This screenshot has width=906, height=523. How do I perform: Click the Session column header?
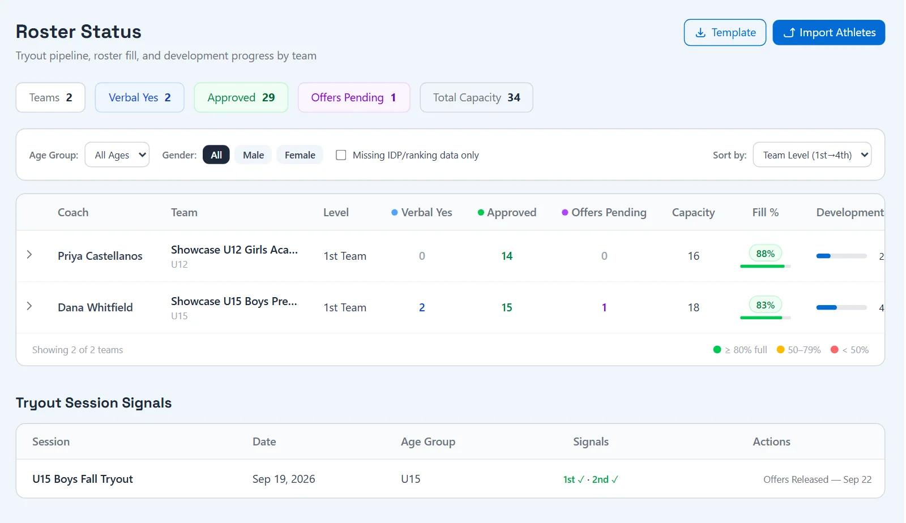tap(51, 441)
